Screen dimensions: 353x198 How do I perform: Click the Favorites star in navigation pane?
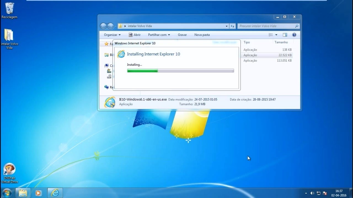click(106, 44)
